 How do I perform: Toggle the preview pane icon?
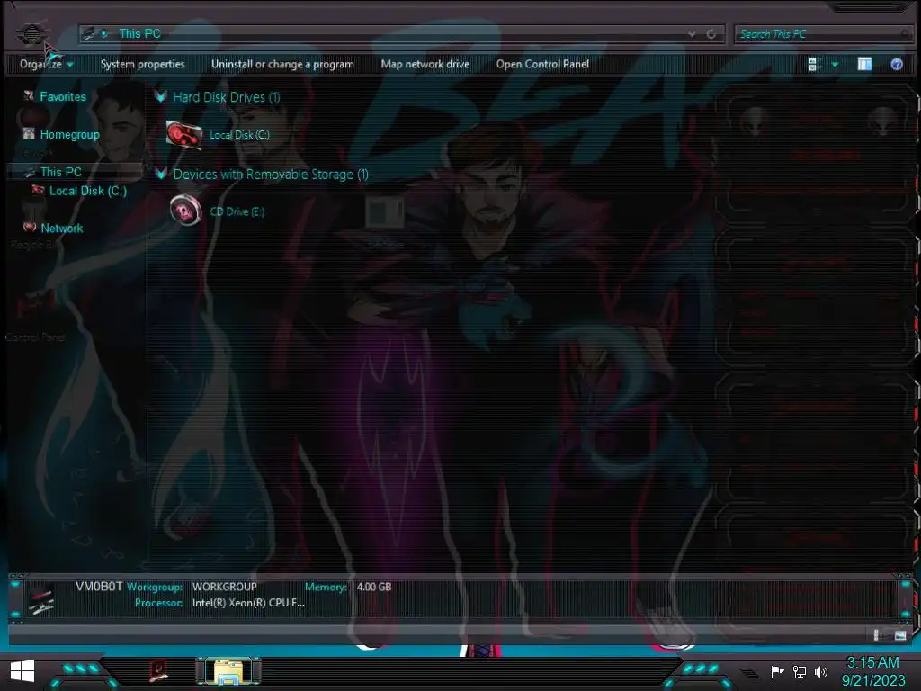click(x=864, y=64)
